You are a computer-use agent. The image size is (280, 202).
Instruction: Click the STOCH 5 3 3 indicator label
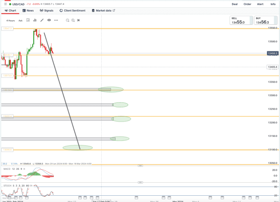click(x=16, y=186)
